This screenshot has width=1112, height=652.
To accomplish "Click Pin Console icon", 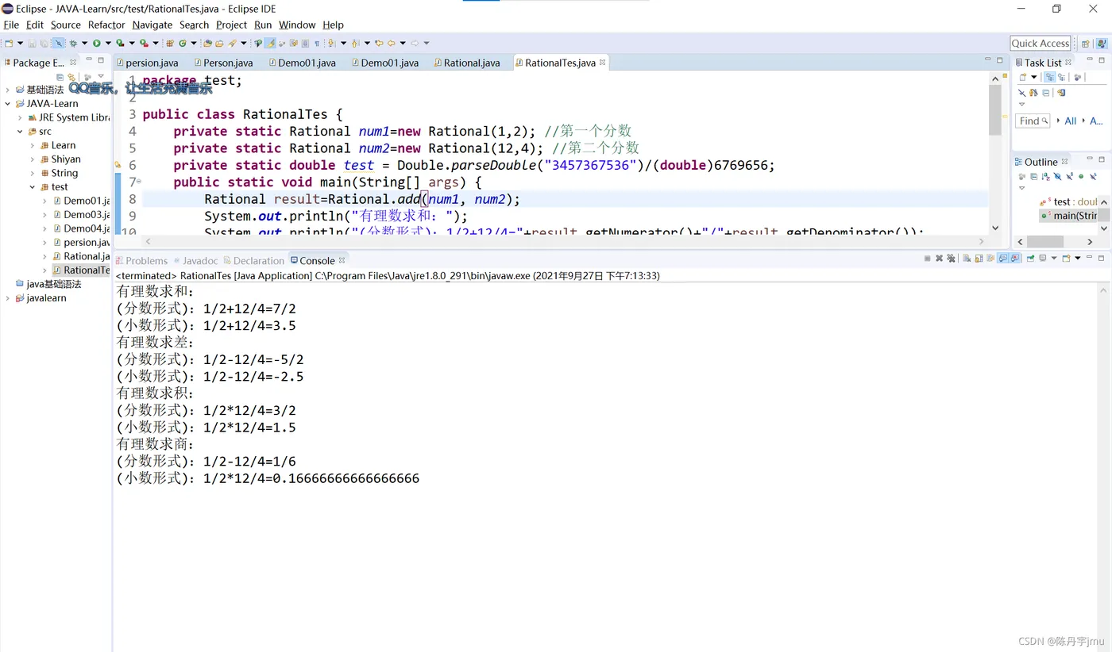I will pyautogui.click(x=1030, y=259).
